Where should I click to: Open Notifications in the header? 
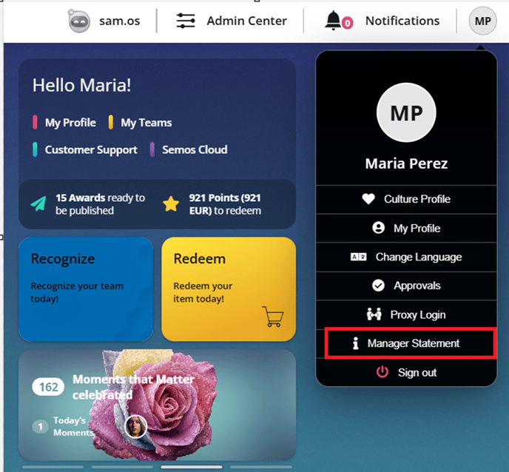402,21
